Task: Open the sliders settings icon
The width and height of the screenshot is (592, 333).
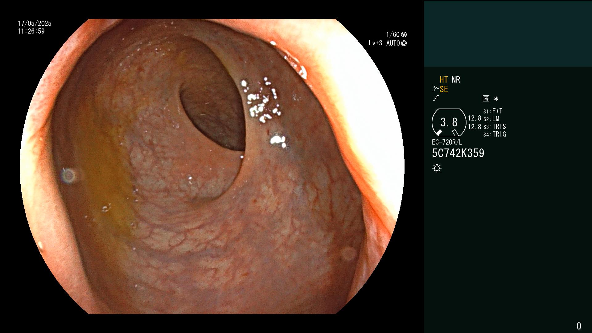Action: (x=486, y=99)
